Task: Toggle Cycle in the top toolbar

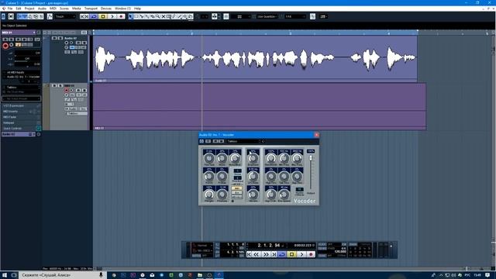Action: 94,16
